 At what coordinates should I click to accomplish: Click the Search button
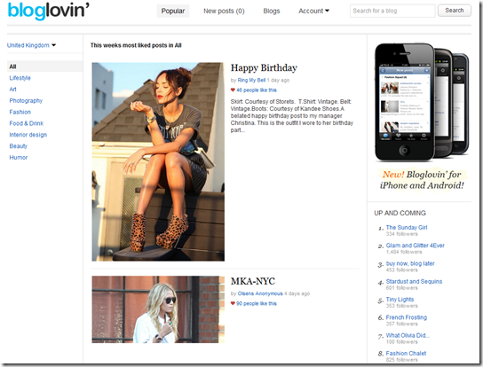[x=455, y=11]
